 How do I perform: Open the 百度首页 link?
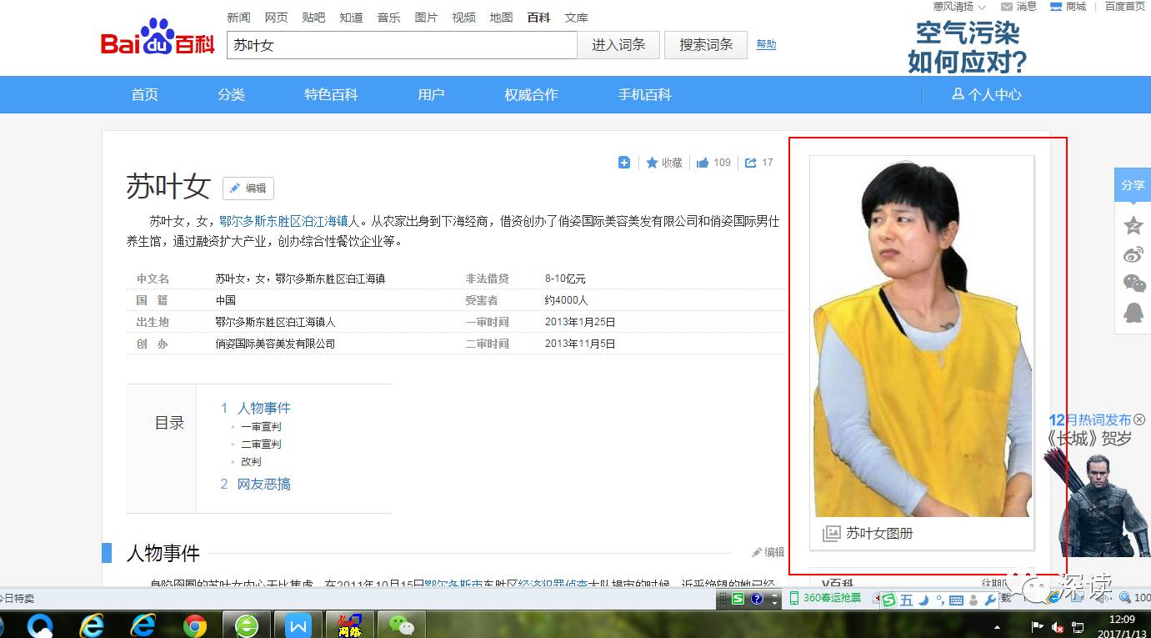pyautogui.click(x=1125, y=7)
